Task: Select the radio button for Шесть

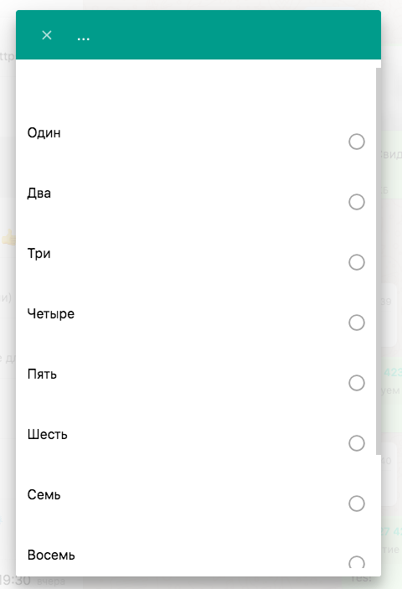Action: 357,443
